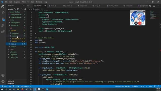This screenshot has height=91, width=161.
Task: Click Rust (pong2) run indicator in status bar
Action: 26,86
